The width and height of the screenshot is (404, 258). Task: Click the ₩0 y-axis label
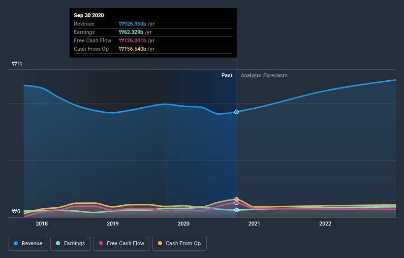pos(16,211)
